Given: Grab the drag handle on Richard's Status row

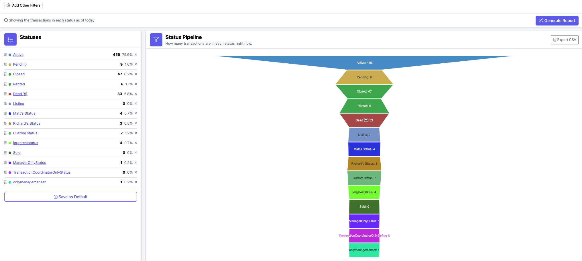Looking at the screenshot, I should tap(5, 123).
